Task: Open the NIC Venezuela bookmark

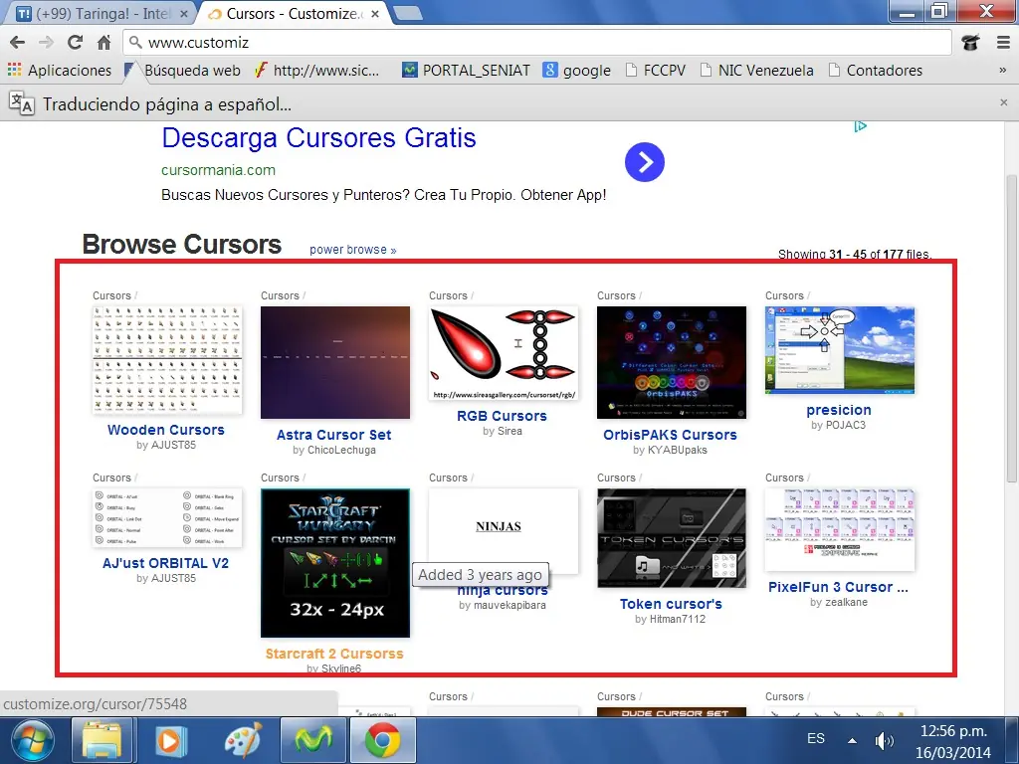Action: [x=756, y=71]
